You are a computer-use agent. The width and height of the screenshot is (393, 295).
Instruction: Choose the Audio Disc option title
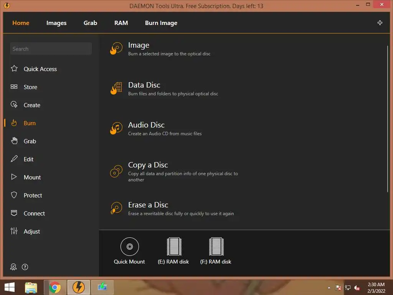pyautogui.click(x=146, y=125)
